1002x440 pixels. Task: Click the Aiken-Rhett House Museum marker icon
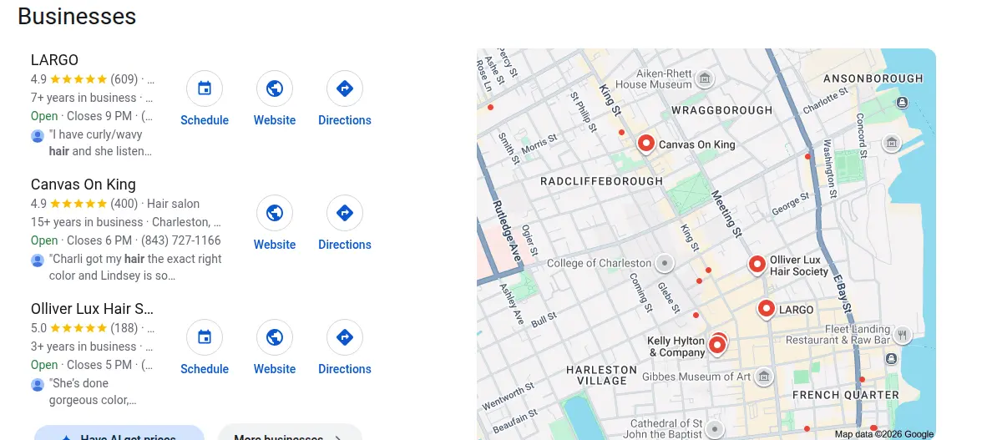(x=706, y=78)
